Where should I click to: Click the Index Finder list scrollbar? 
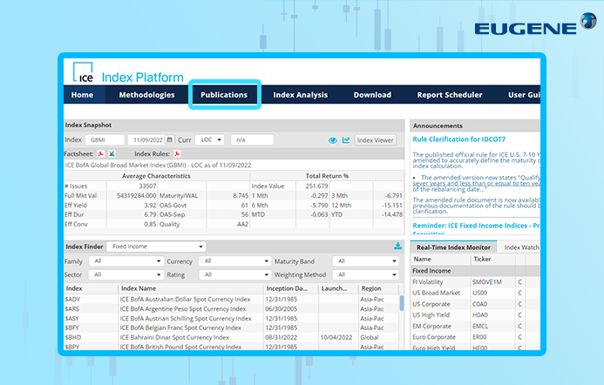tap(402, 303)
